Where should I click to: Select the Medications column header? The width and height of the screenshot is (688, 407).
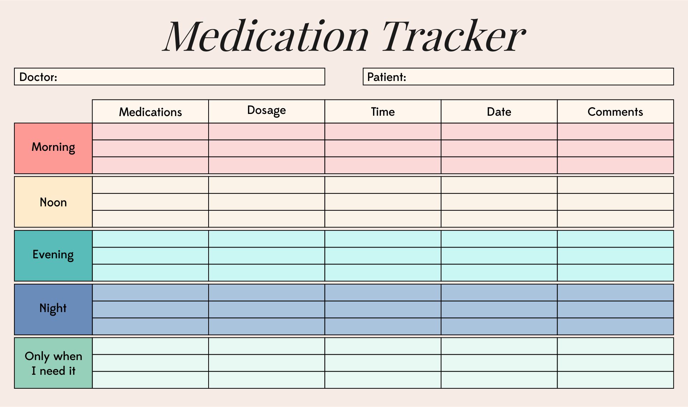tap(150, 111)
